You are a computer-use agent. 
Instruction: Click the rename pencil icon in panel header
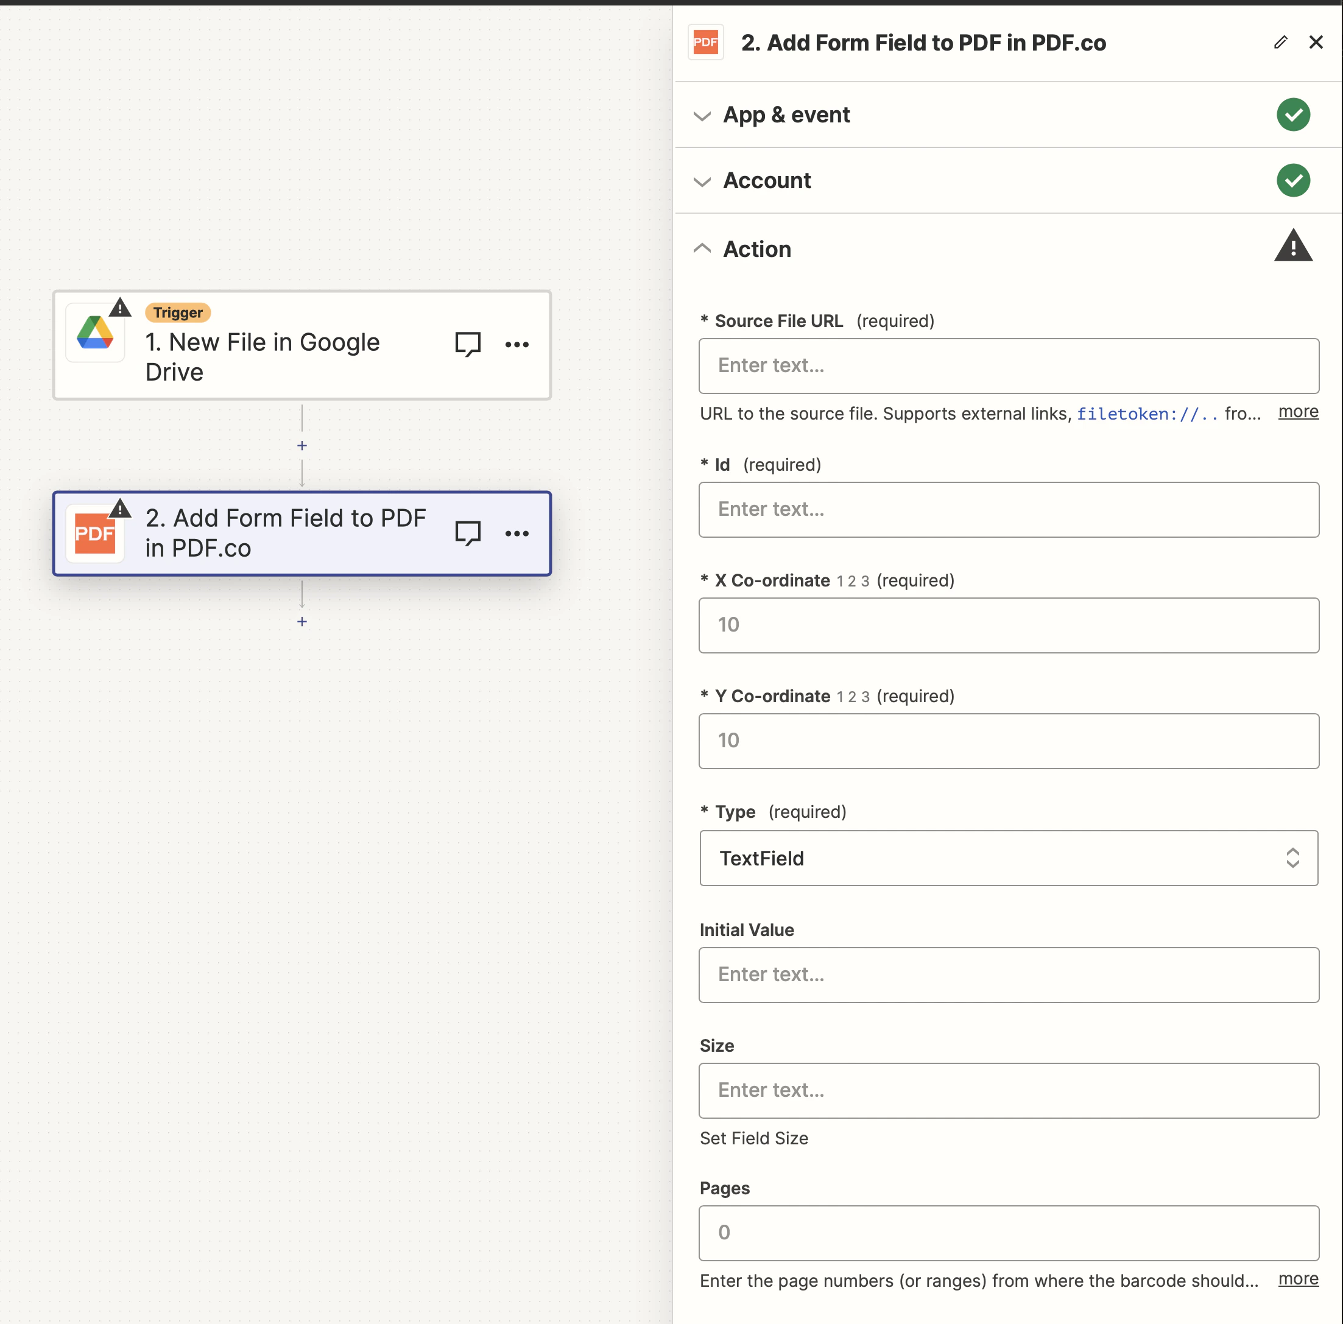point(1280,43)
